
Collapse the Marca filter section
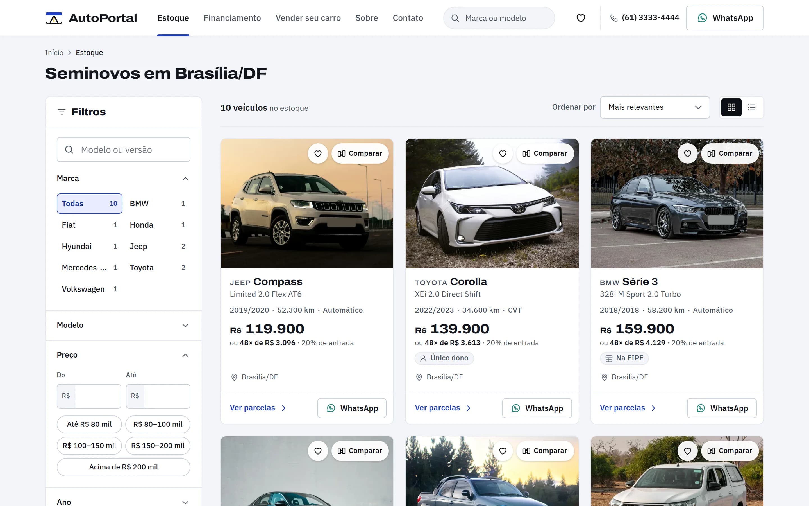click(123, 179)
